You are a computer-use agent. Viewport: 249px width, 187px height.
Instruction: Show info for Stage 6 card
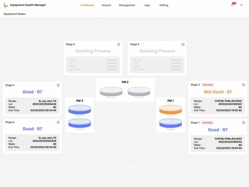[x=58, y=122]
